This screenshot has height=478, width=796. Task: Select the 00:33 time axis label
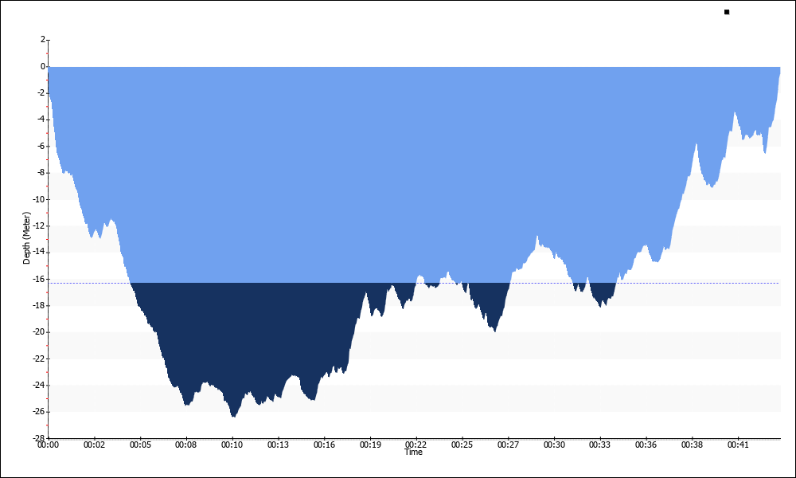click(x=600, y=445)
